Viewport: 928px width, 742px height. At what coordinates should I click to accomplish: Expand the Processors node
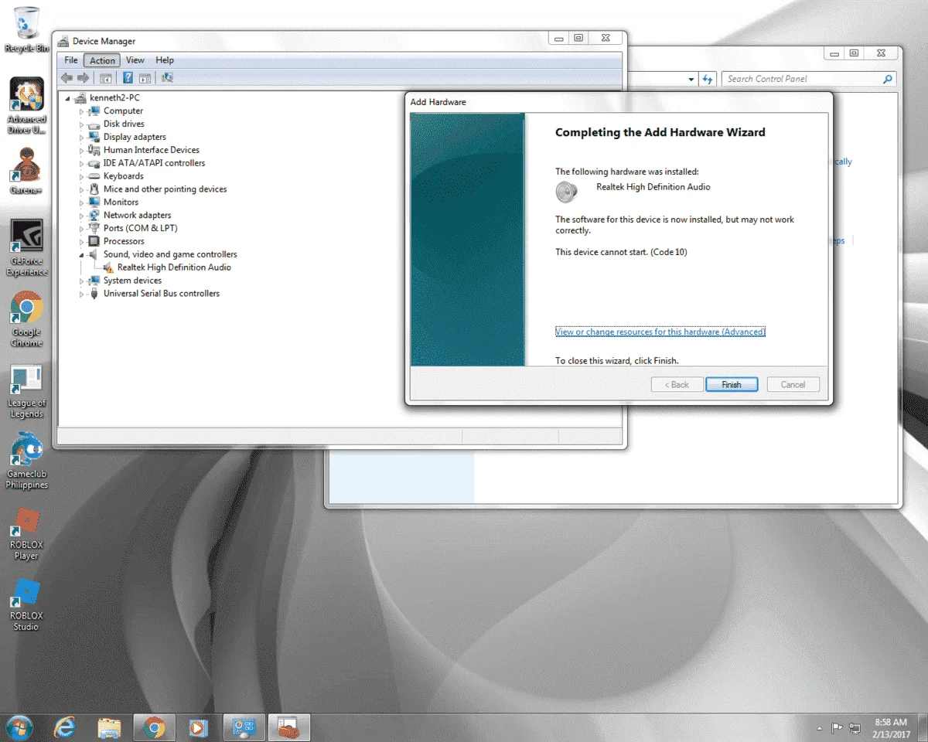(81, 242)
